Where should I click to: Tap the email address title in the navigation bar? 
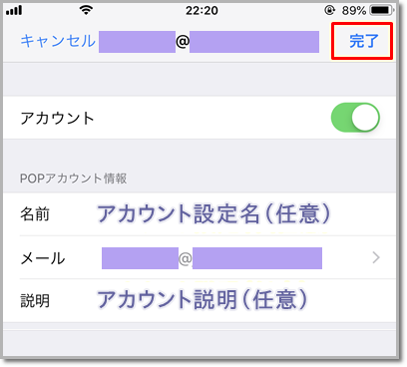pos(208,42)
